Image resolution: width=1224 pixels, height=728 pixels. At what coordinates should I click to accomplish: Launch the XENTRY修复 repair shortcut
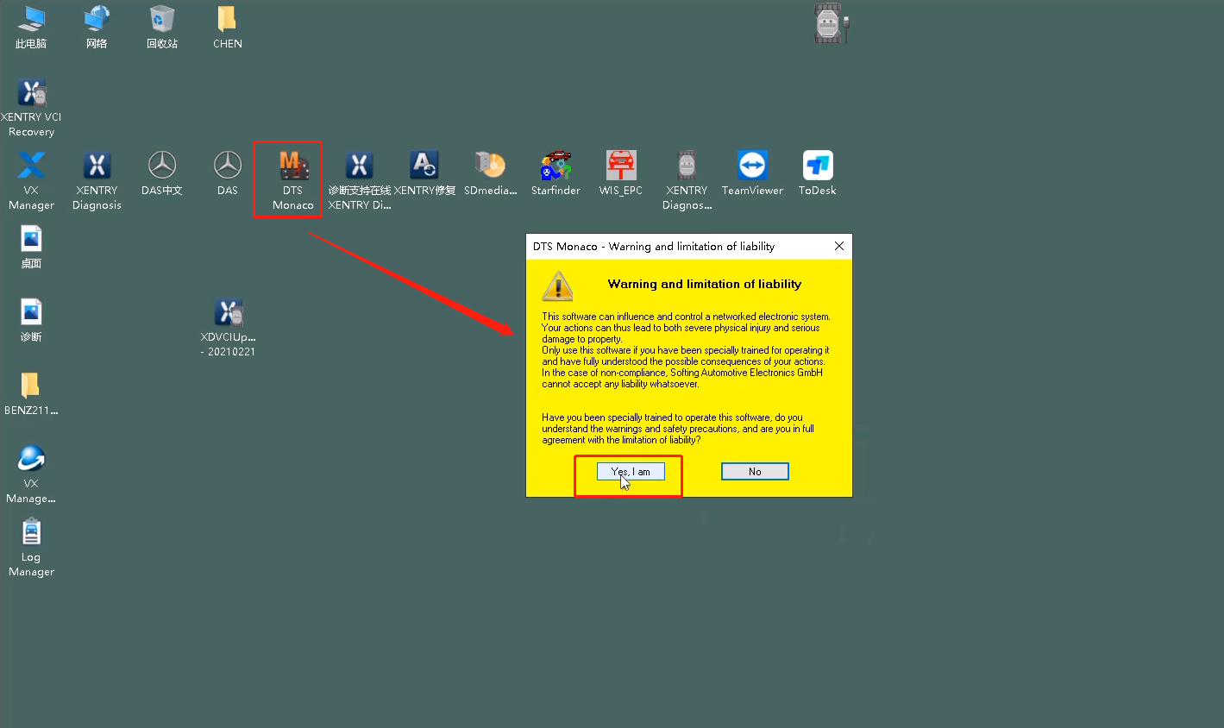pyautogui.click(x=424, y=173)
